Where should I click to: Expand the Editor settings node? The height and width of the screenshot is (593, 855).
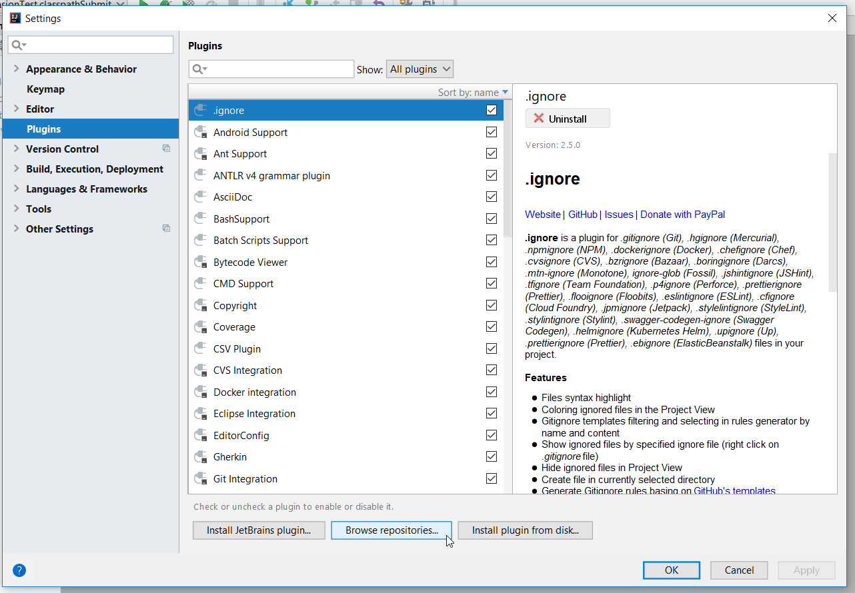(16, 109)
